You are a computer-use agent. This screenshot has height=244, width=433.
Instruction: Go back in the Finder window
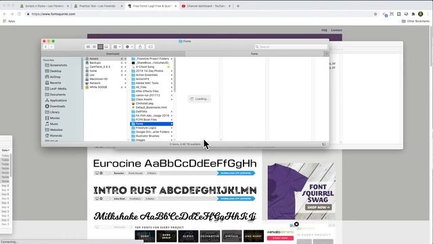tap(46, 47)
